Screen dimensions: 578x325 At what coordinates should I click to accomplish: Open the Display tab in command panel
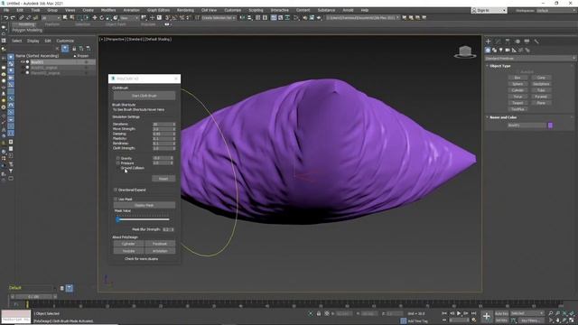coord(527,42)
